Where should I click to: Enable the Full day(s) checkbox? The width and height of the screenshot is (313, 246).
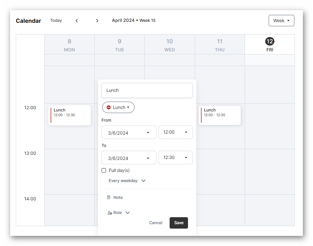(x=104, y=170)
